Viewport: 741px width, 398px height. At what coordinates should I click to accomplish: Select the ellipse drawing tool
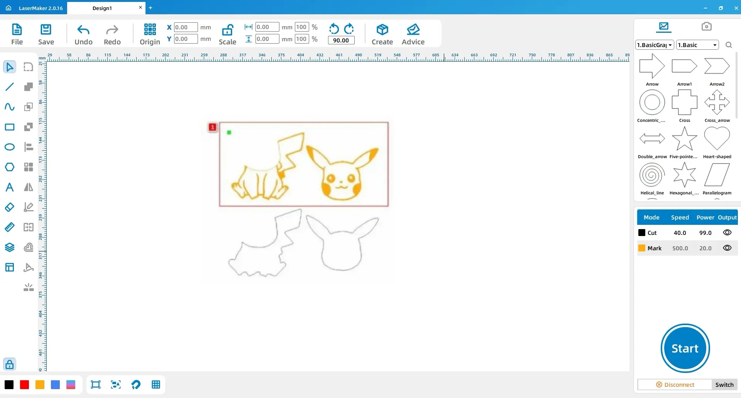10,147
